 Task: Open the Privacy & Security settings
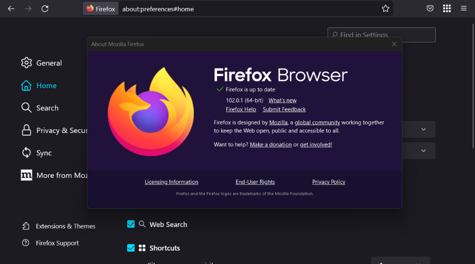(62, 130)
